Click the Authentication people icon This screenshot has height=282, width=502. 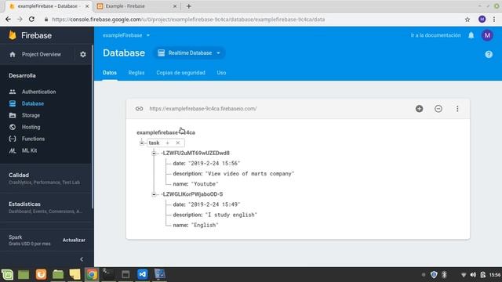click(x=13, y=92)
